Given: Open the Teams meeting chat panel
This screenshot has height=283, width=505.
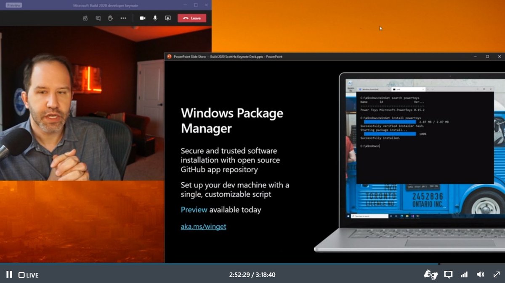Looking at the screenshot, I should [x=98, y=18].
